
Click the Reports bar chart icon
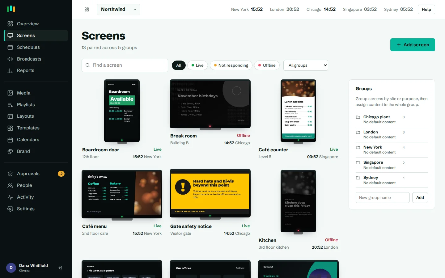point(10,70)
